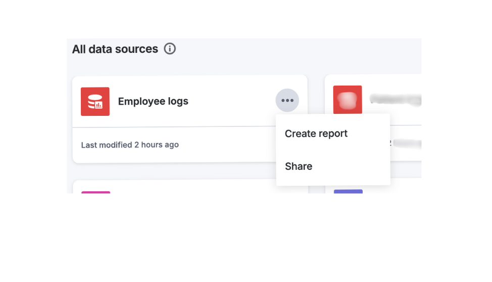Click the info icon beside All data sources

pyautogui.click(x=170, y=49)
